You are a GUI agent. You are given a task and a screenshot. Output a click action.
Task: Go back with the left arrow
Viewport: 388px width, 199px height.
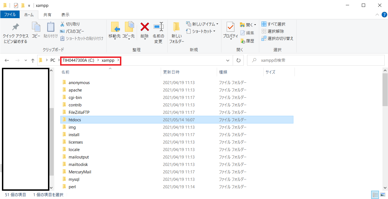coord(7,60)
